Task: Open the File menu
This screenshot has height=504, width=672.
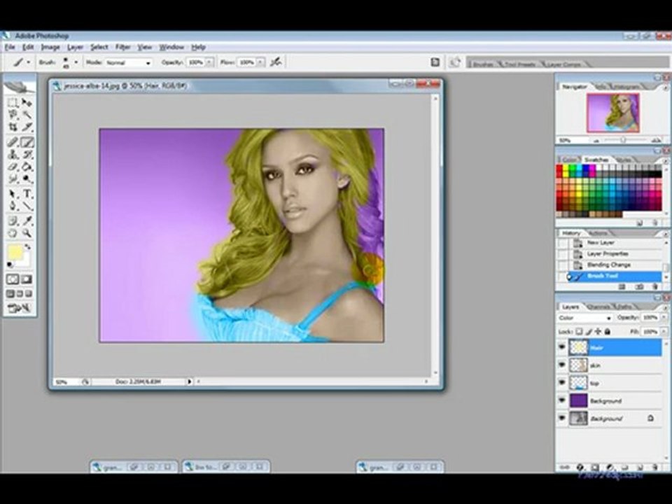Action: pos(10,47)
